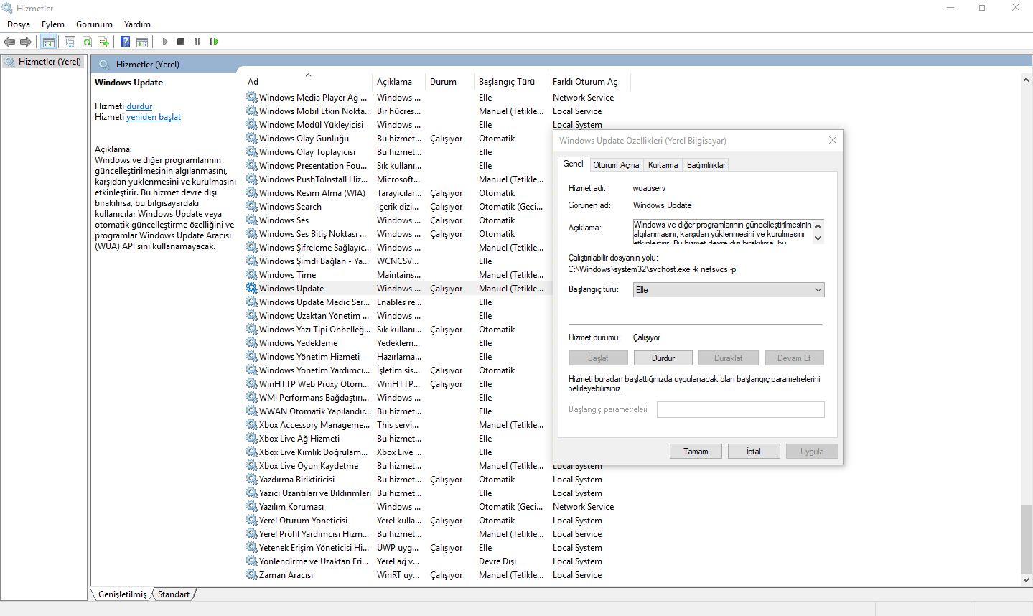Click the description box scroll-down arrow
This screenshot has width=1033, height=616.
pyautogui.click(x=818, y=238)
